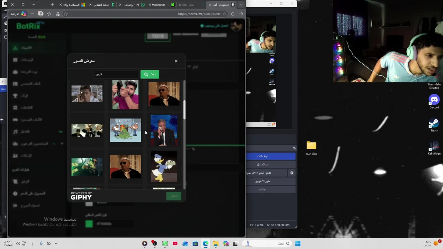
Task: Open volume control in system tray
Action: 18,243
